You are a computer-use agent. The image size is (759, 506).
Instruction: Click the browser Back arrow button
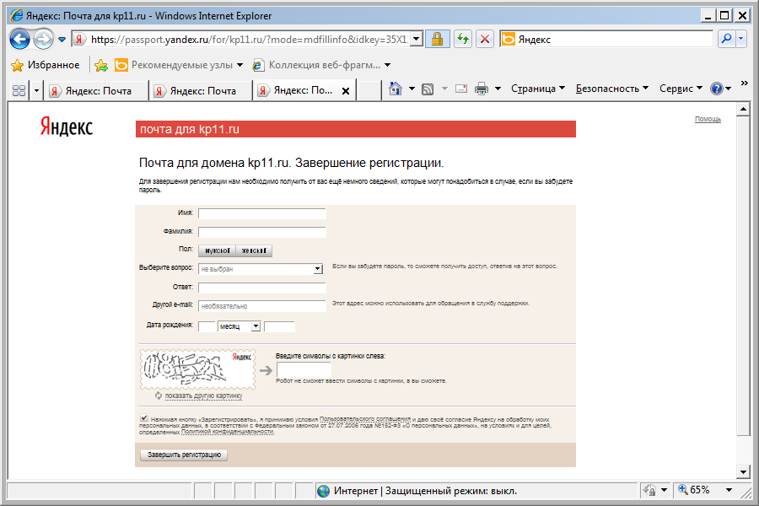[x=19, y=40]
